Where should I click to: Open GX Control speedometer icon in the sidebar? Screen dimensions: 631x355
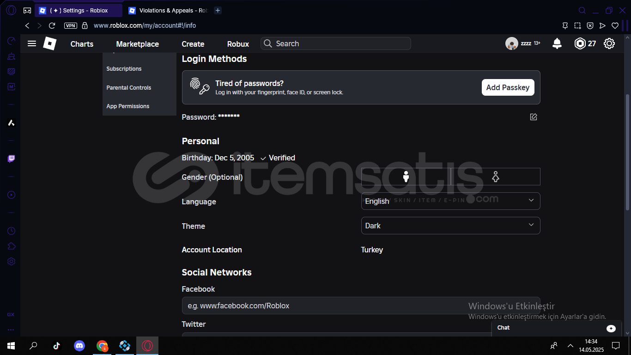coord(12,41)
